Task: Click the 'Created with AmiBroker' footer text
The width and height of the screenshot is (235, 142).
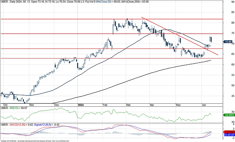Action: [x=35, y=141]
